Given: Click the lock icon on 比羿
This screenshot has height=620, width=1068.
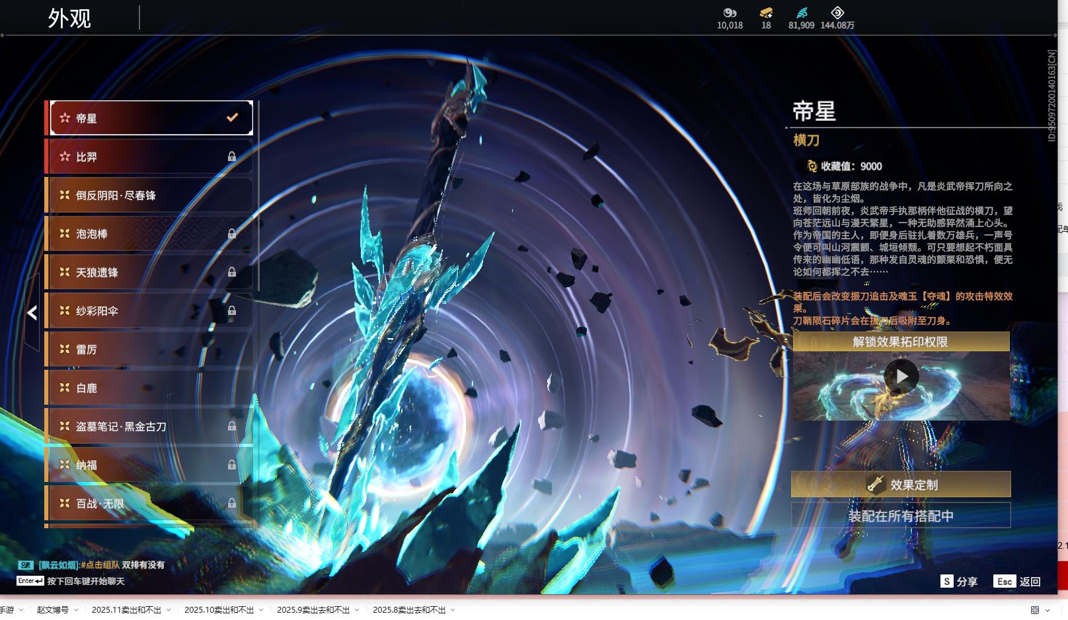Looking at the screenshot, I should [x=232, y=156].
